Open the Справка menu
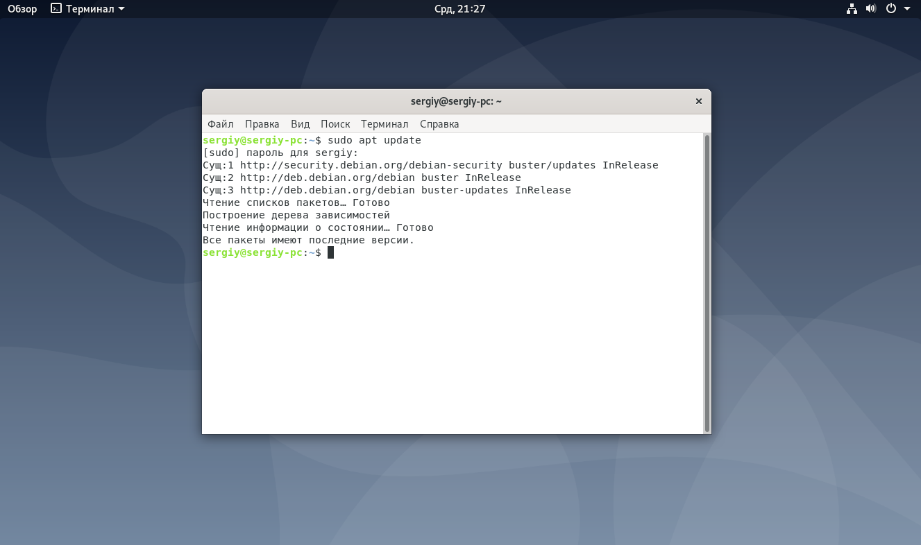This screenshot has height=545, width=921. click(x=439, y=124)
